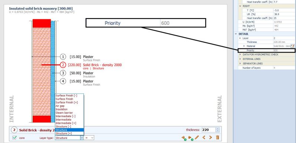The height and width of the screenshot is (143, 296).
Task: Collapse the DETAIL section
Action: 236,34
